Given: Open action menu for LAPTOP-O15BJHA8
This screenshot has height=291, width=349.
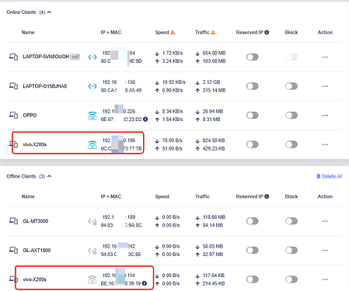Looking at the screenshot, I should click(x=325, y=86).
